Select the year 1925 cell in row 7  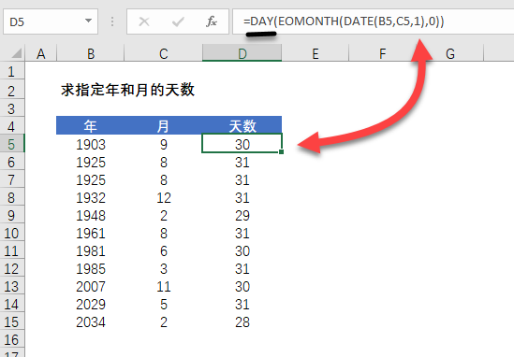pyautogui.click(x=91, y=179)
